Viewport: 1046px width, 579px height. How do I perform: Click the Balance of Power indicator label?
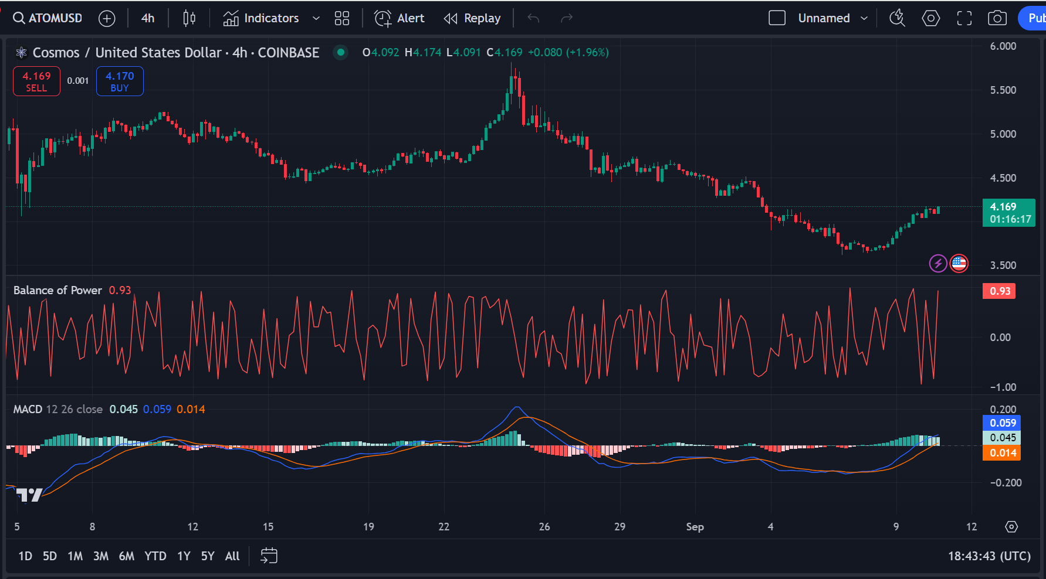[57, 290]
